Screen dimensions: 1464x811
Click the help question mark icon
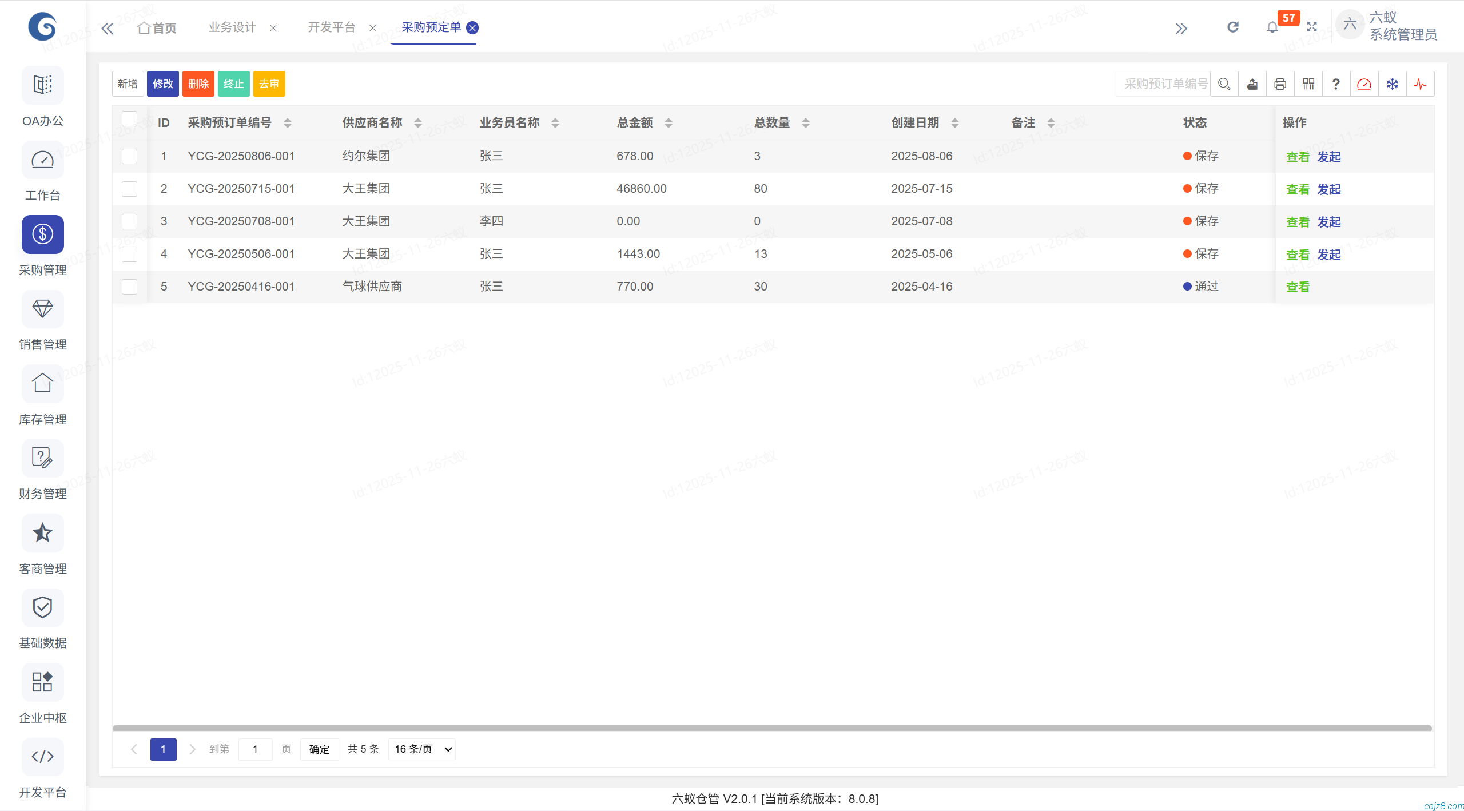(1336, 84)
